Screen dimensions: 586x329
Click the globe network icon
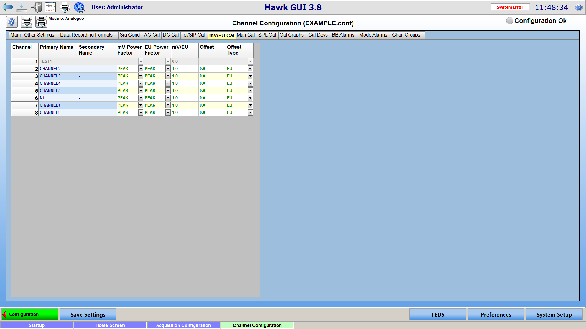(79, 7)
